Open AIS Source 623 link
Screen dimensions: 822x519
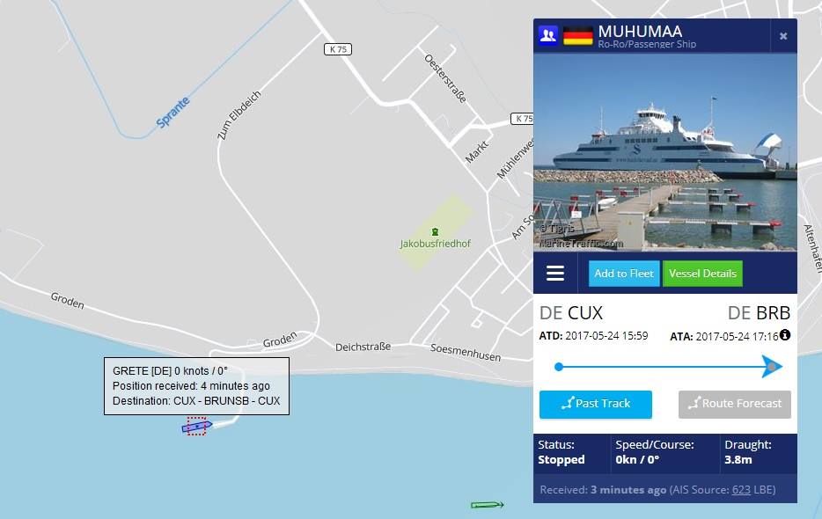pyautogui.click(x=741, y=490)
